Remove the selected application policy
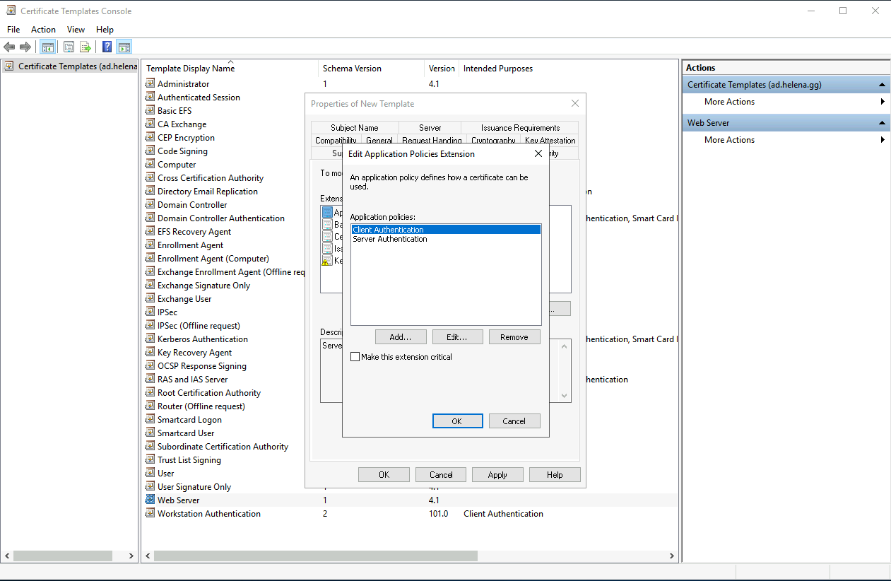This screenshot has height=581, width=891. coord(514,337)
